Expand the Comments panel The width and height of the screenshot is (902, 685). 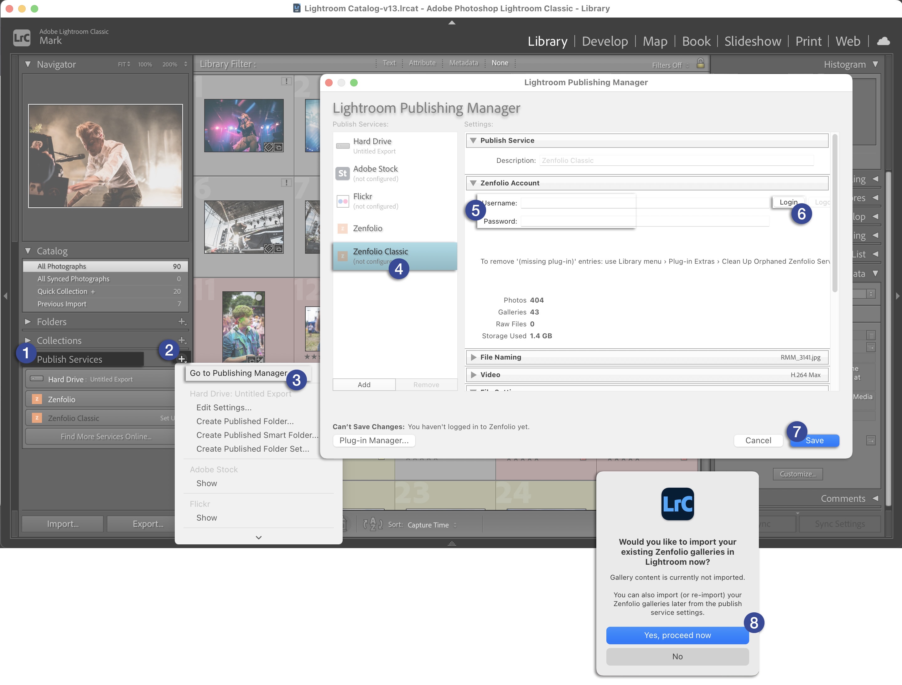[x=875, y=498]
